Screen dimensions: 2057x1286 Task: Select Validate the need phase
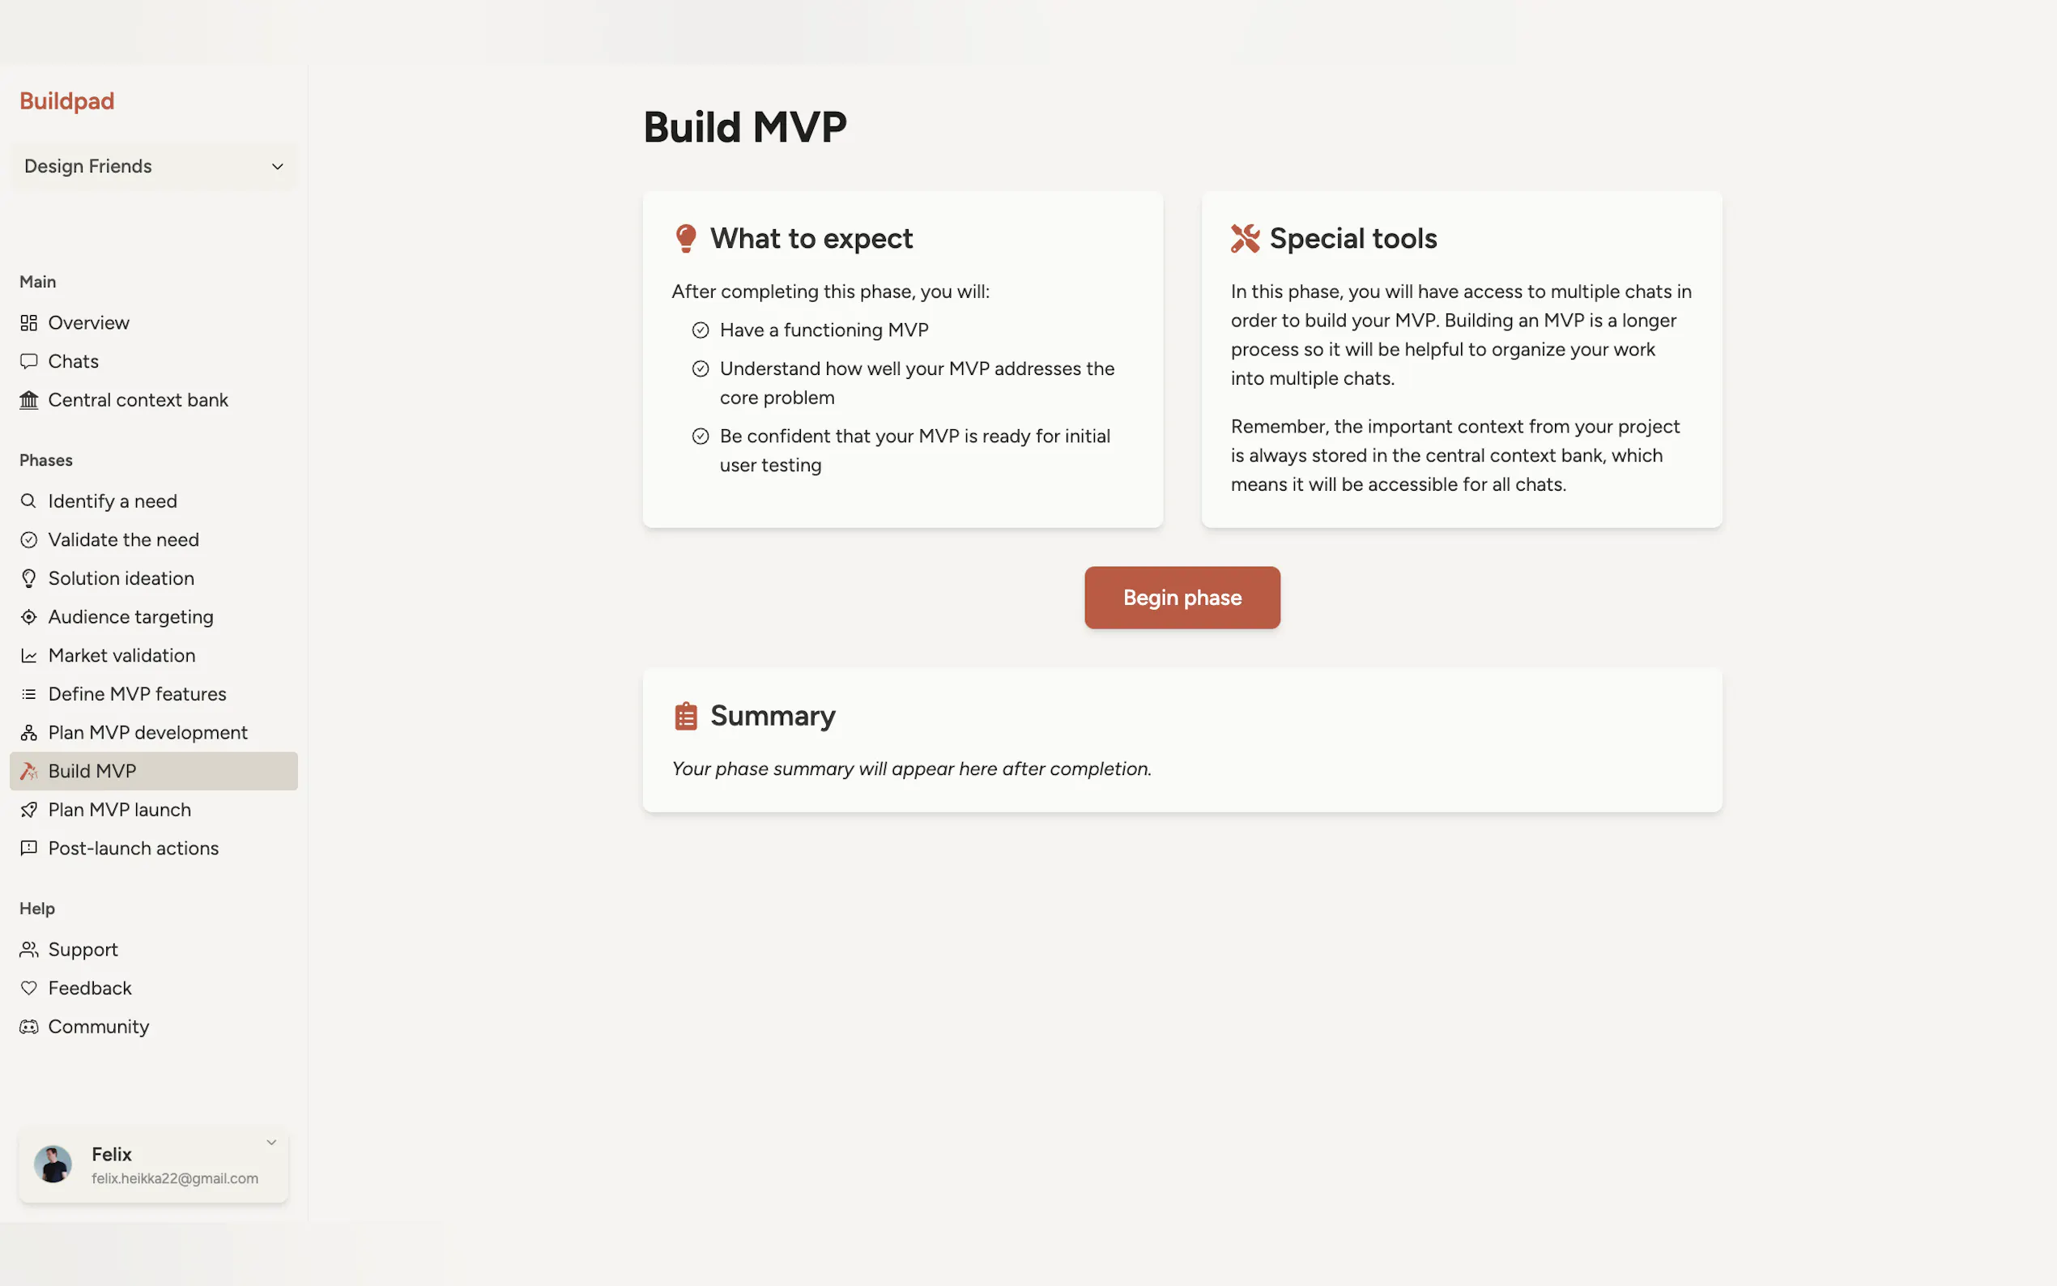pyautogui.click(x=123, y=540)
